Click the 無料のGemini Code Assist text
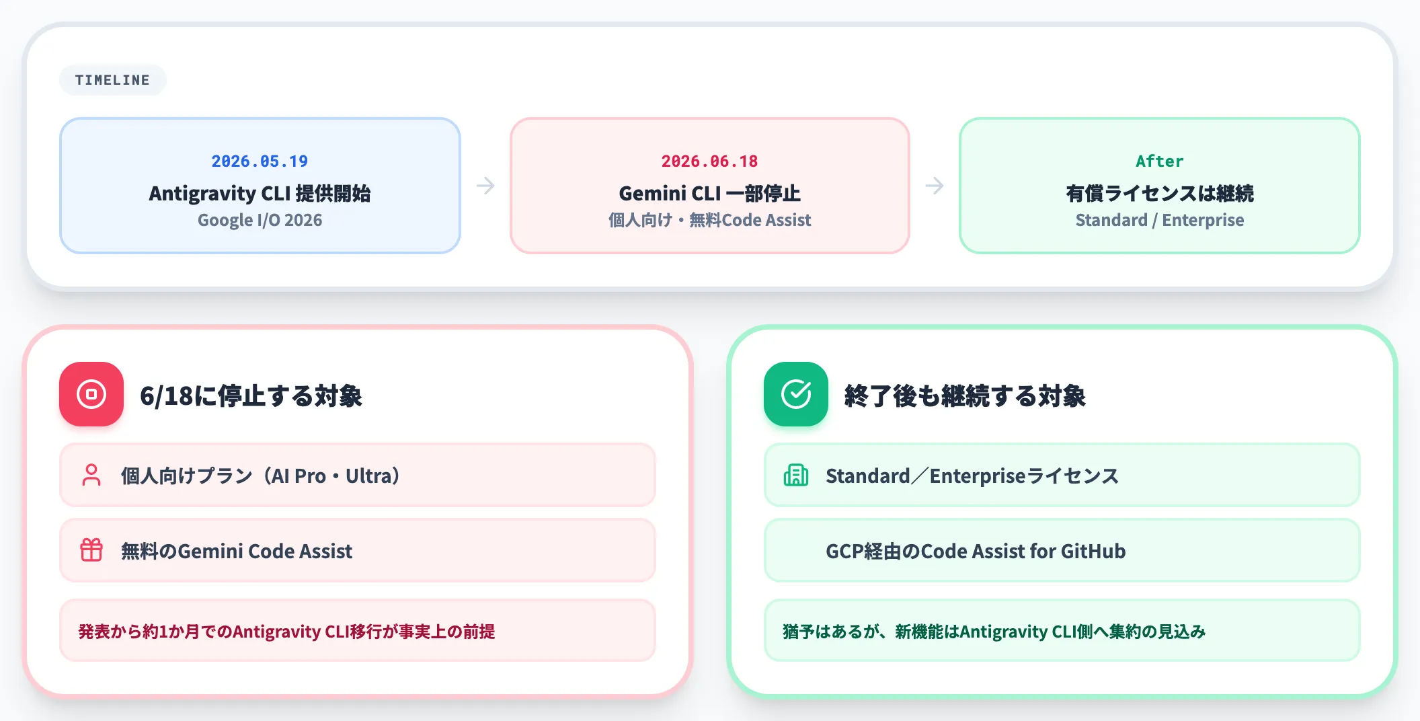 (237, 551)
